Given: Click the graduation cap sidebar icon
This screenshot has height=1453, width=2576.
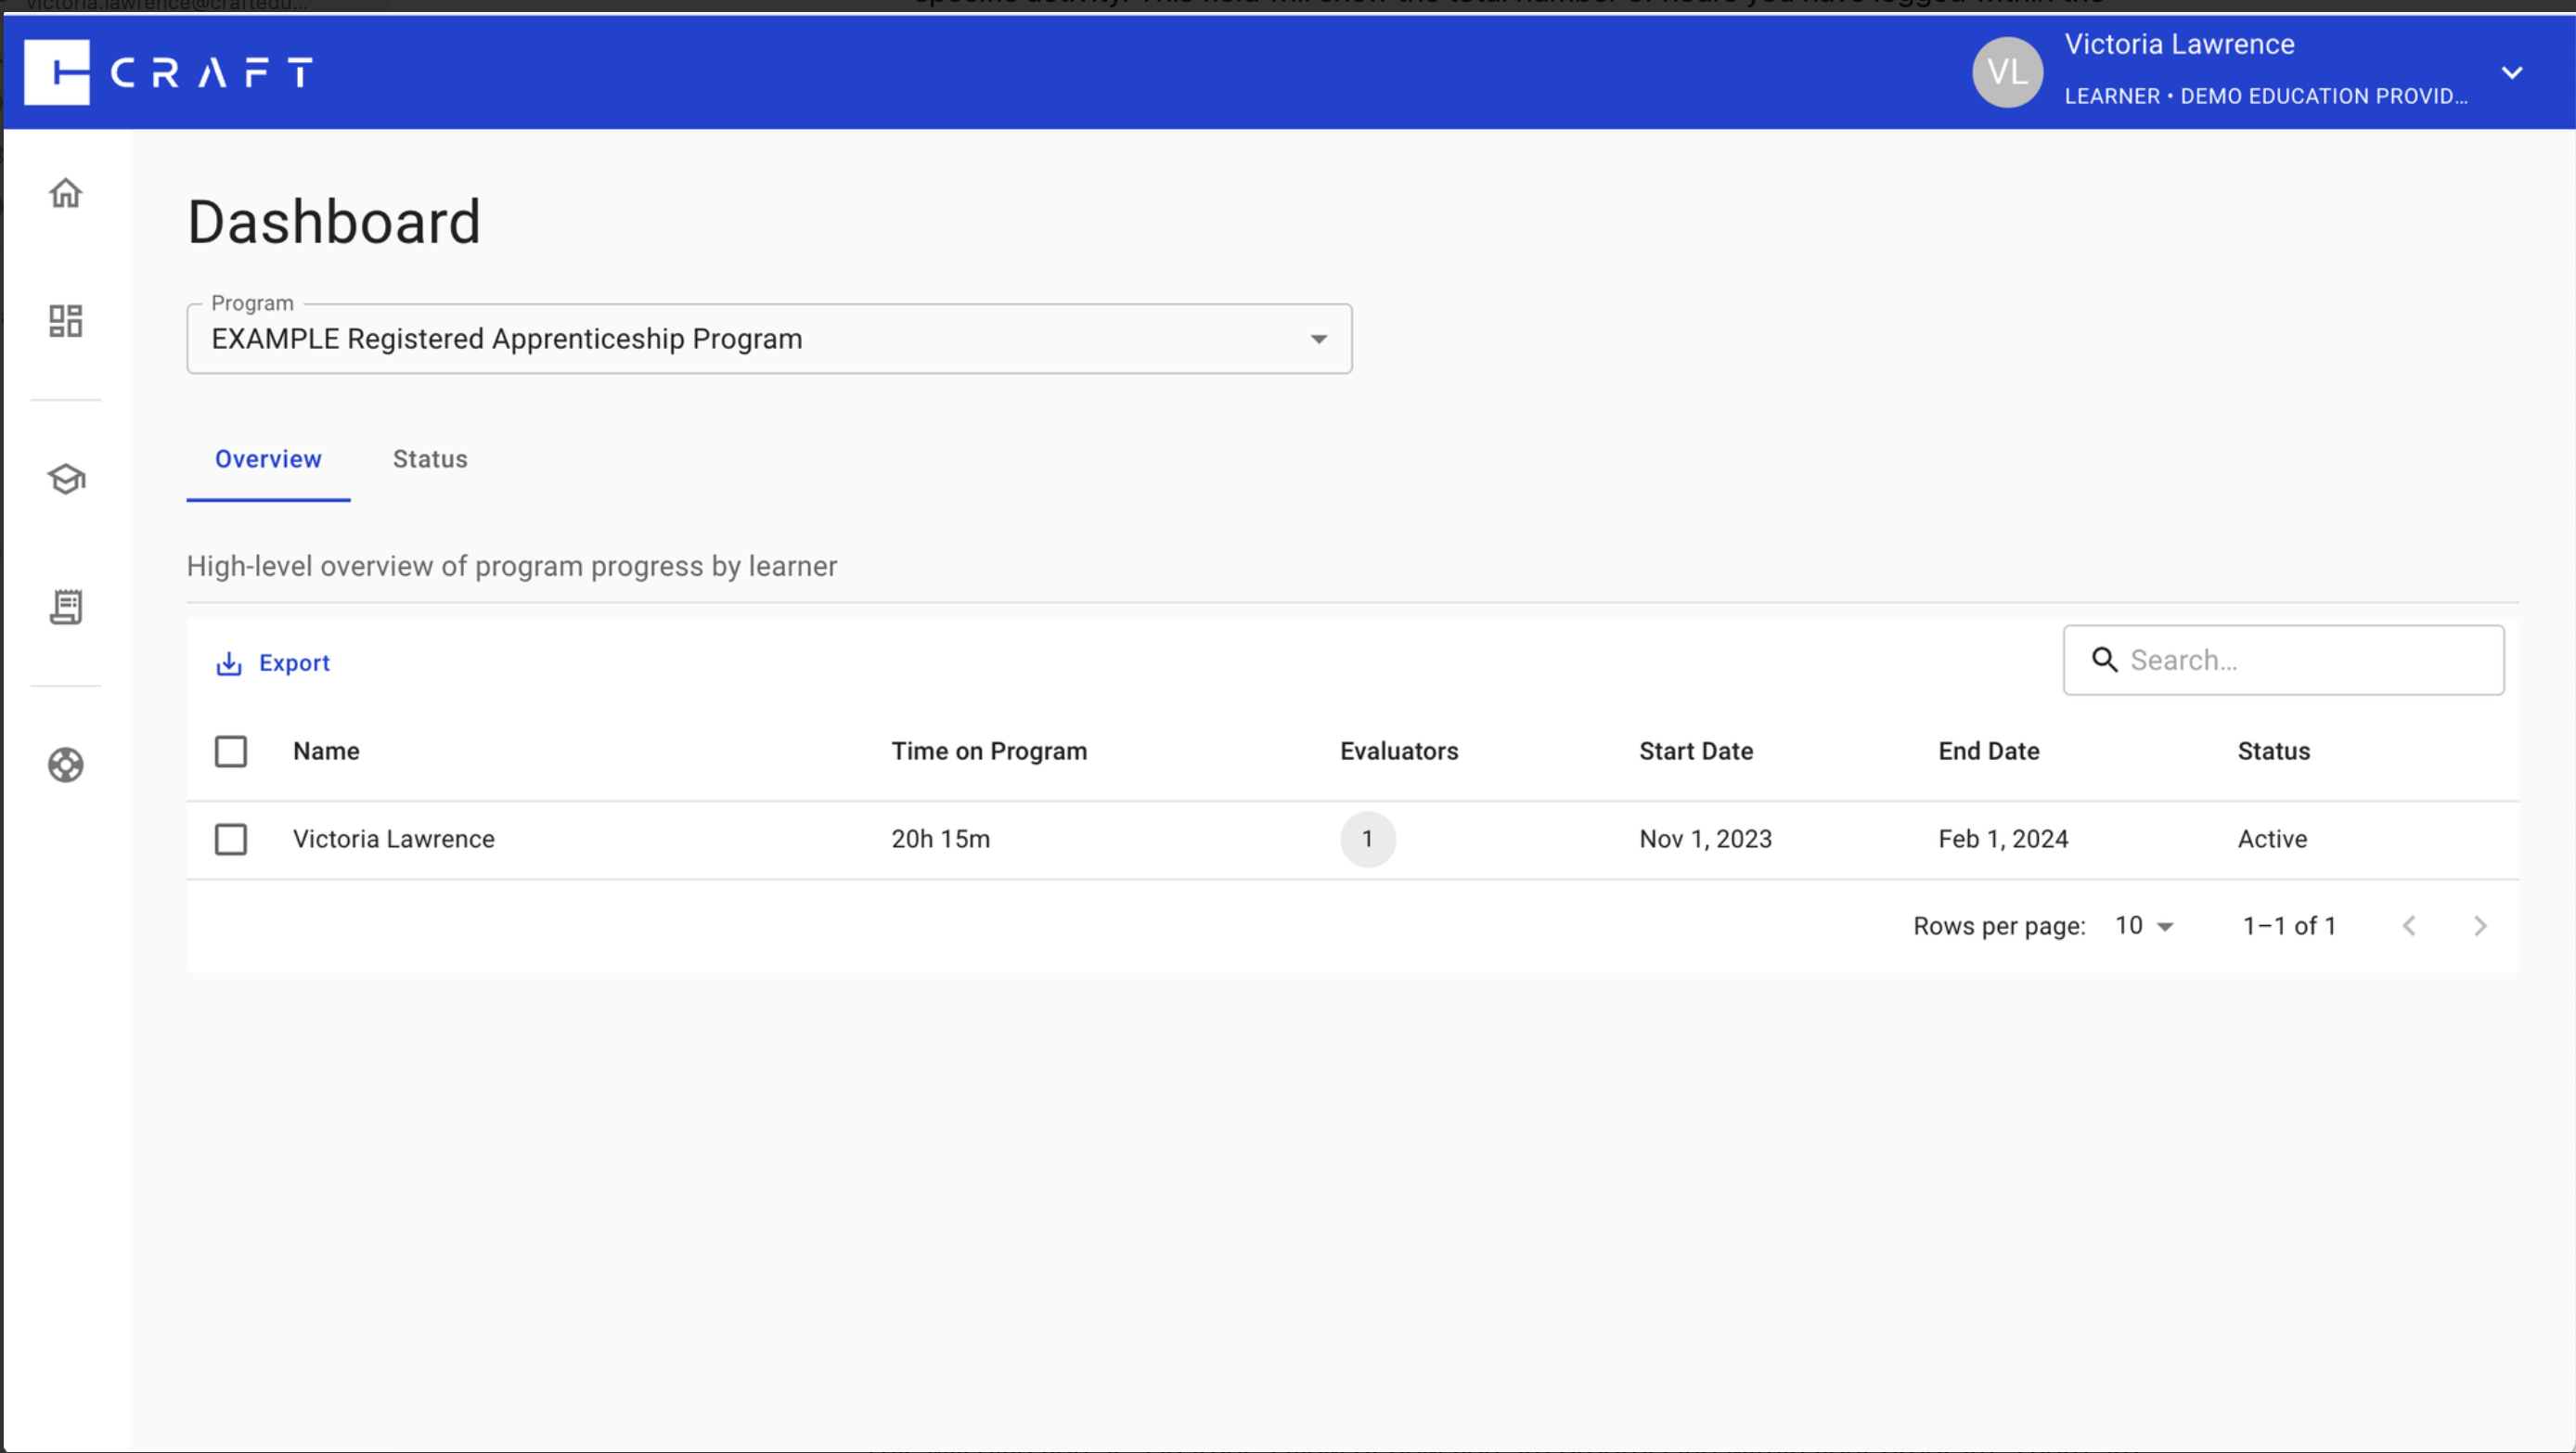Looking at the screenshot, I should pyautogui.click(x=66, y=479).
